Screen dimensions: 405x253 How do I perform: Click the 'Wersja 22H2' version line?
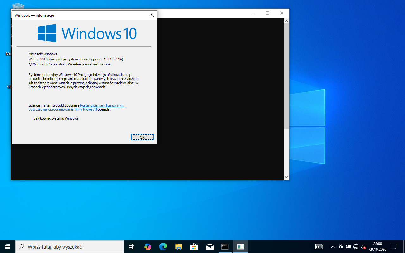point(76,59)
